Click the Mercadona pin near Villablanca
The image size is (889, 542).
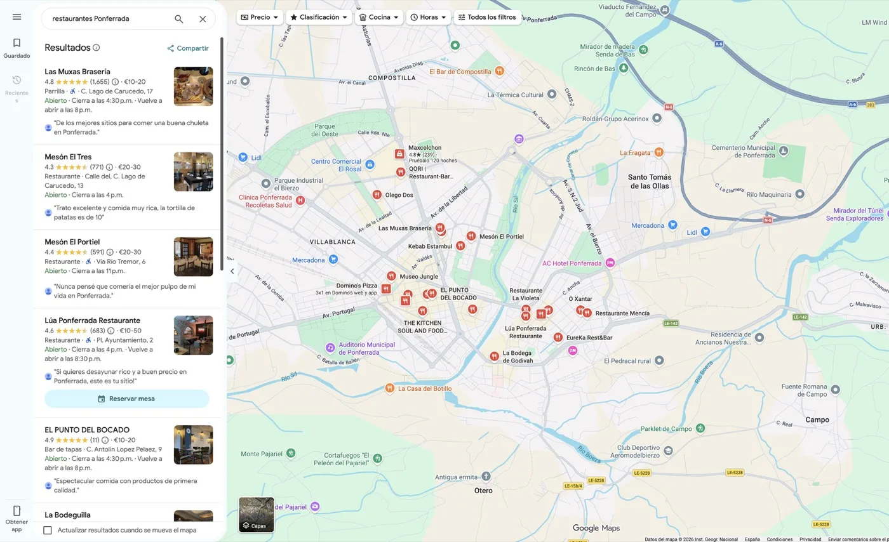coord(333,260)
